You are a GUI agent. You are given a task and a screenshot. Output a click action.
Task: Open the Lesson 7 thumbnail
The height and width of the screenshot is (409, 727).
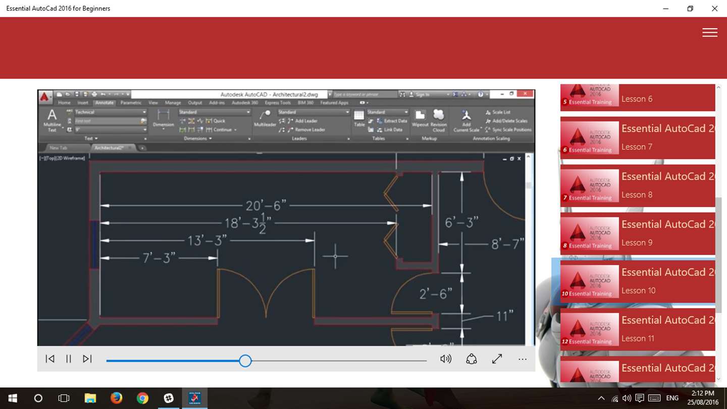590,138
